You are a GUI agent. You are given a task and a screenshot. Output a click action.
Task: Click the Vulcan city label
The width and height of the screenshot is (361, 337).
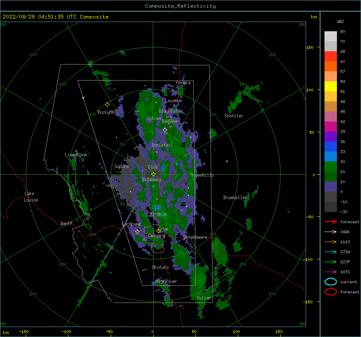tap(204, 298)
